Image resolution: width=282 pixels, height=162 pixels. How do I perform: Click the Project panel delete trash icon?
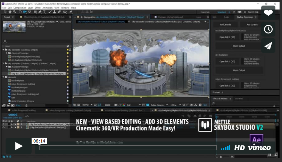coord(26,105)
